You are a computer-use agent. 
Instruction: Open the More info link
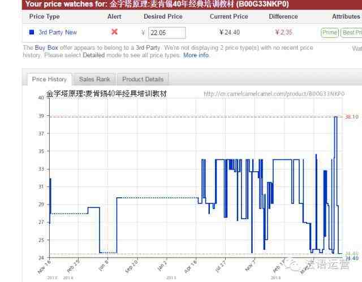[196, 55]
